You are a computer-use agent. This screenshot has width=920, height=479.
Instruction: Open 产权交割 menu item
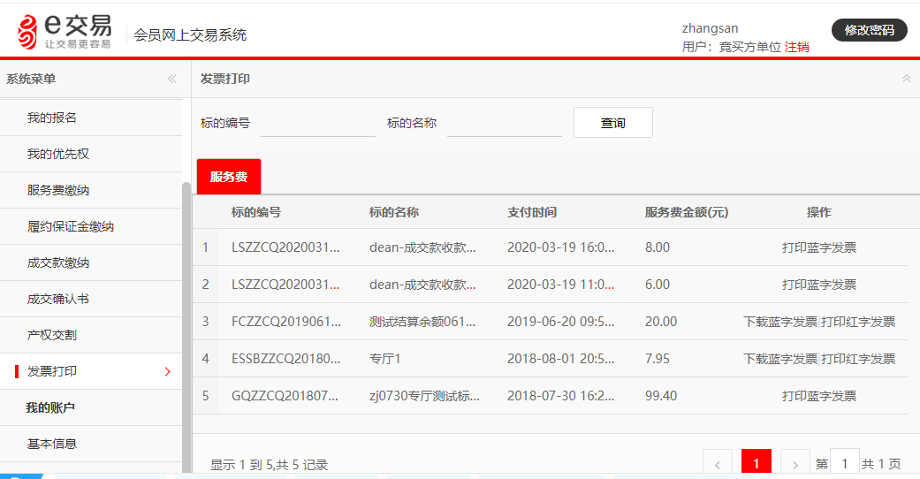pyautogui.click(x=91, y=335)
